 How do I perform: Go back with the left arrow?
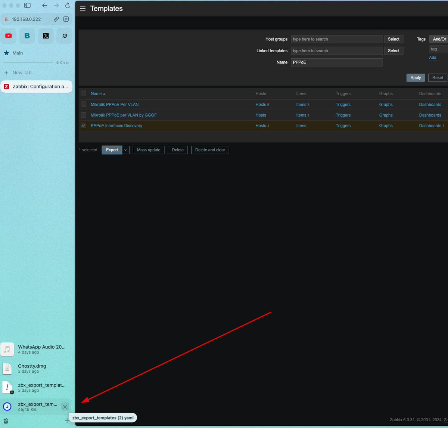pyautogui.click(x=45, y=6)
